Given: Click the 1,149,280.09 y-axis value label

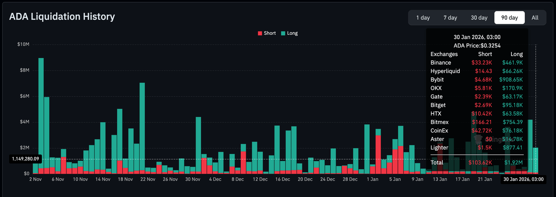Looking at the screenshot, I should click(25, 159).
